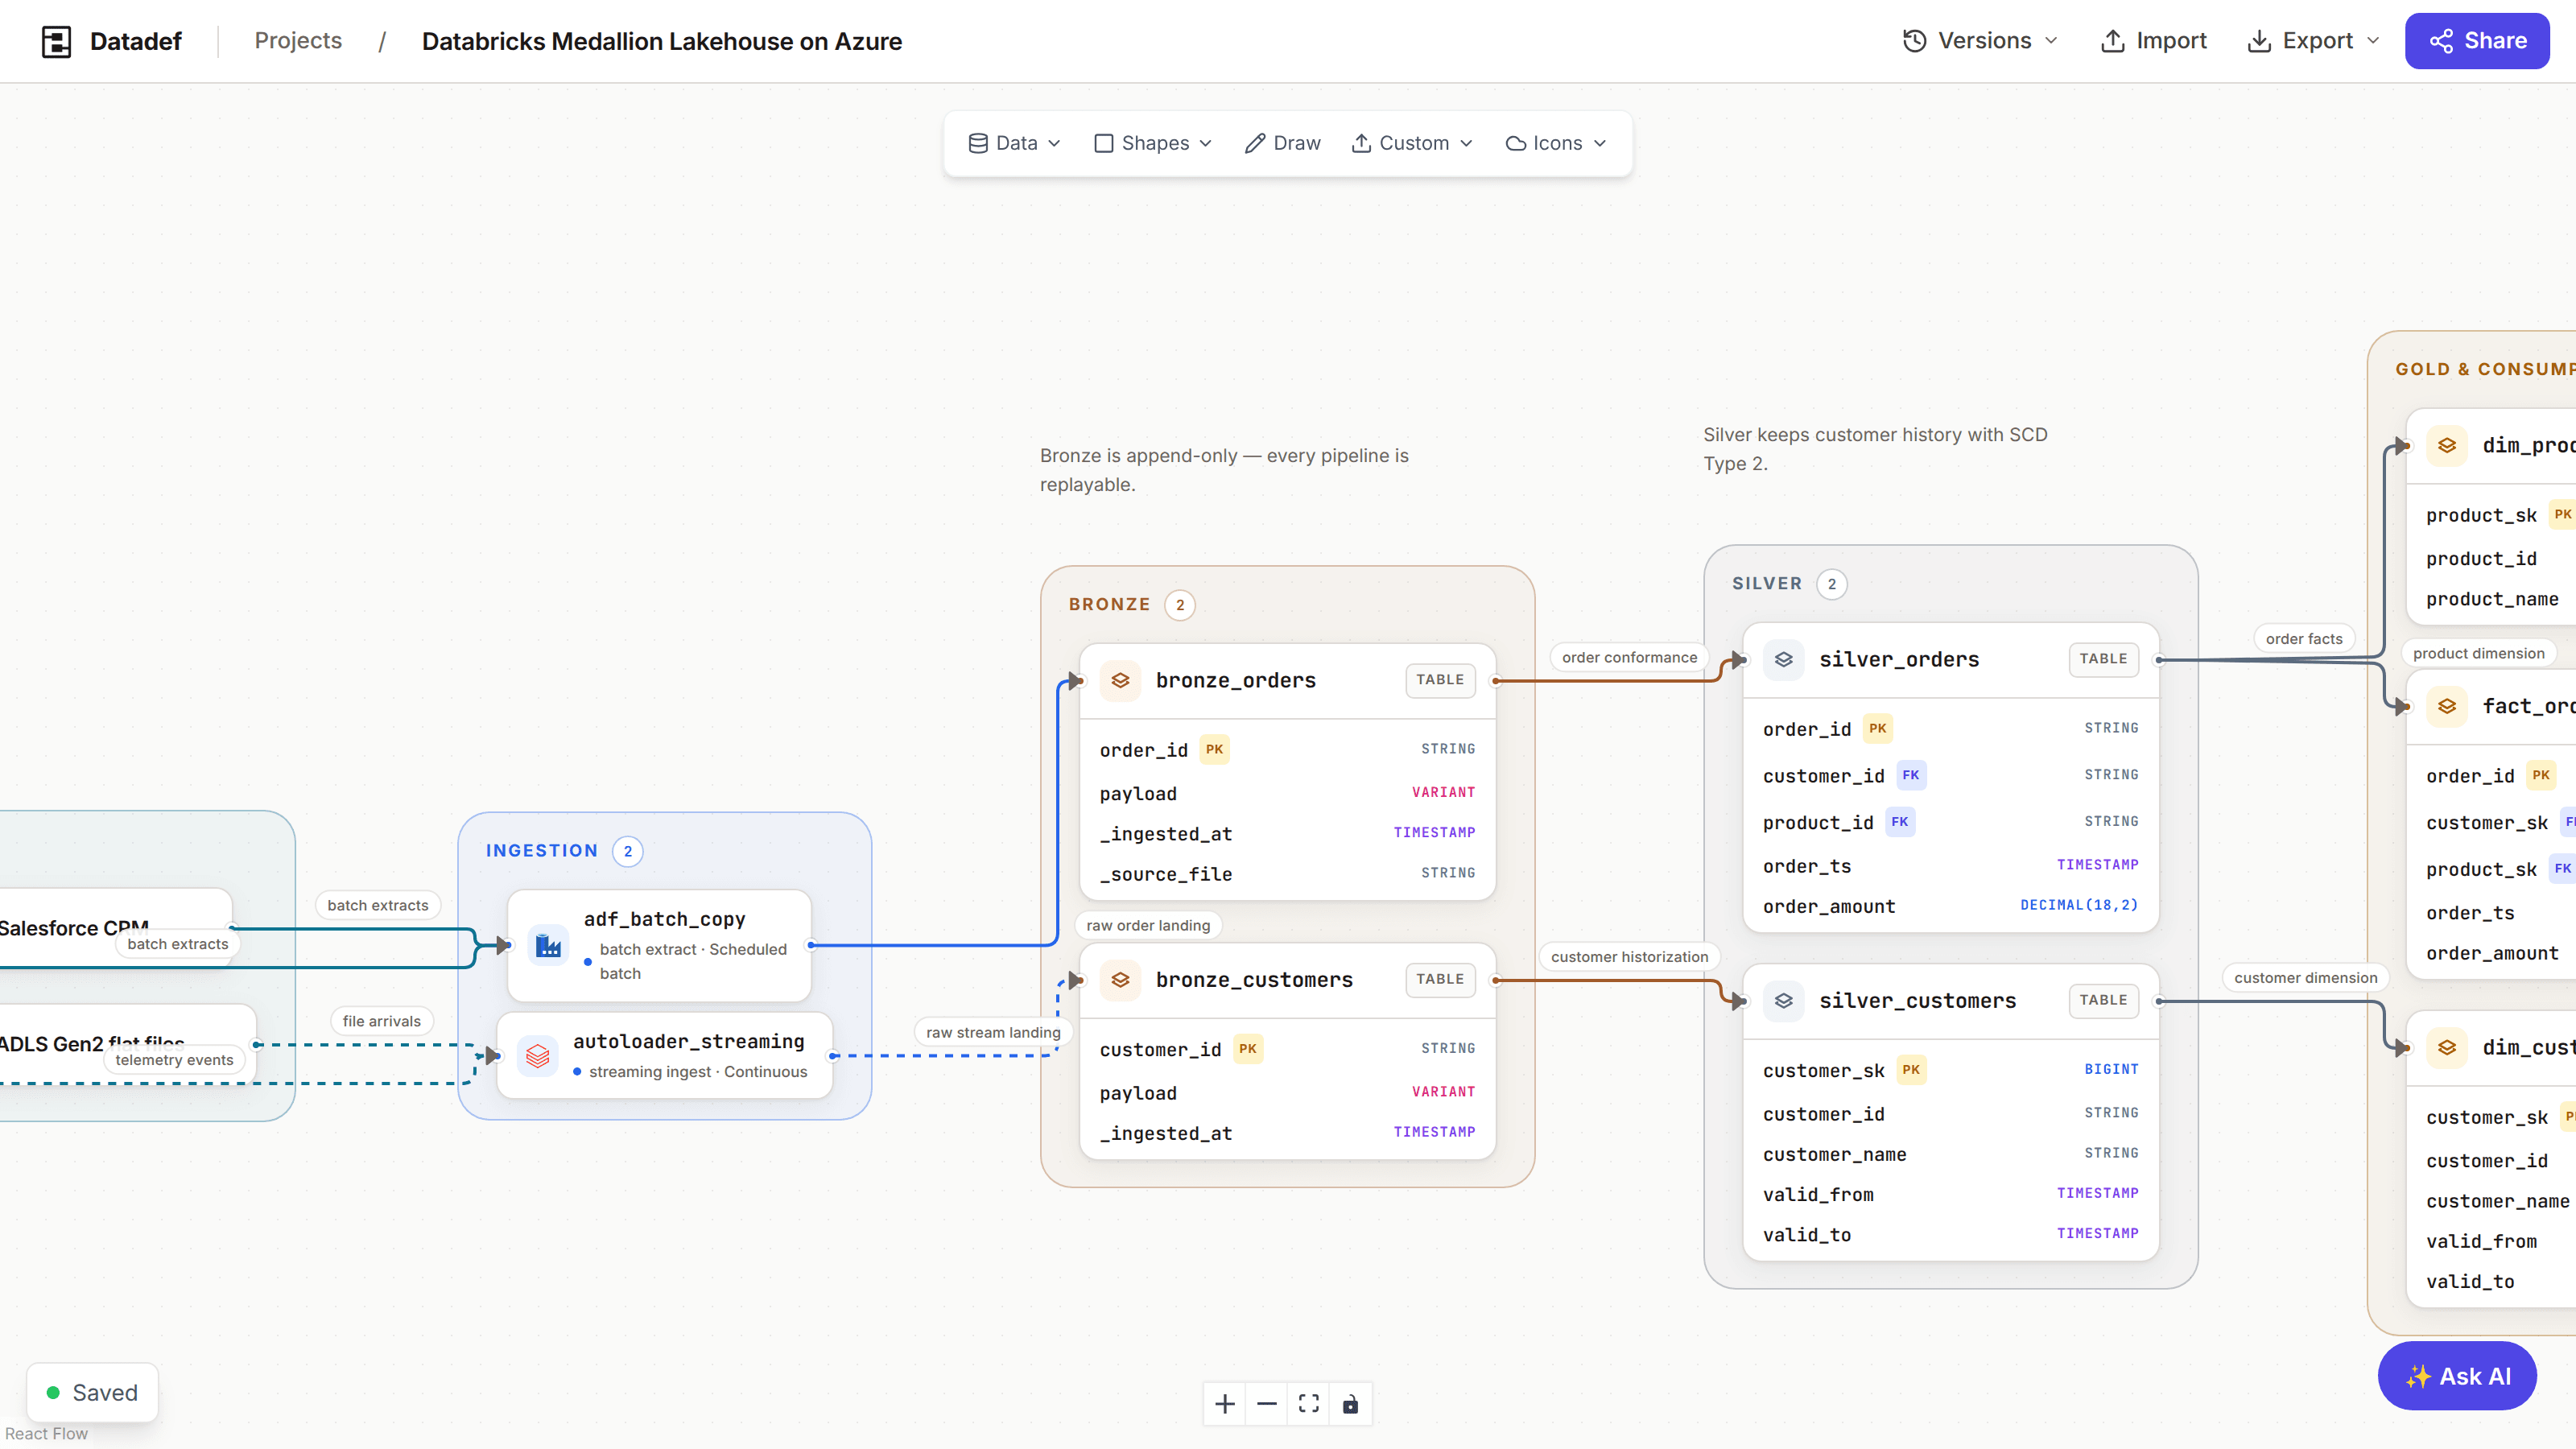The height and width of the screenshot is (1449, 2576).
Task: Select the 'file arrivals' edge label
Action: 381,1021
